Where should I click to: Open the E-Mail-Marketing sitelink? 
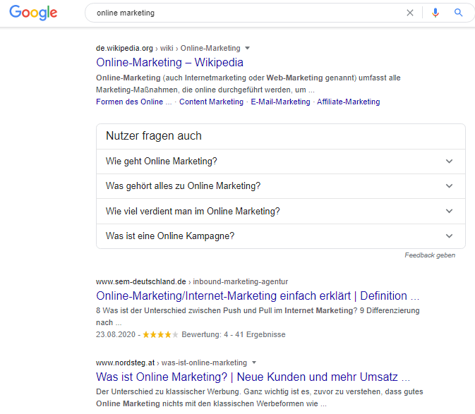click(280, 102)
